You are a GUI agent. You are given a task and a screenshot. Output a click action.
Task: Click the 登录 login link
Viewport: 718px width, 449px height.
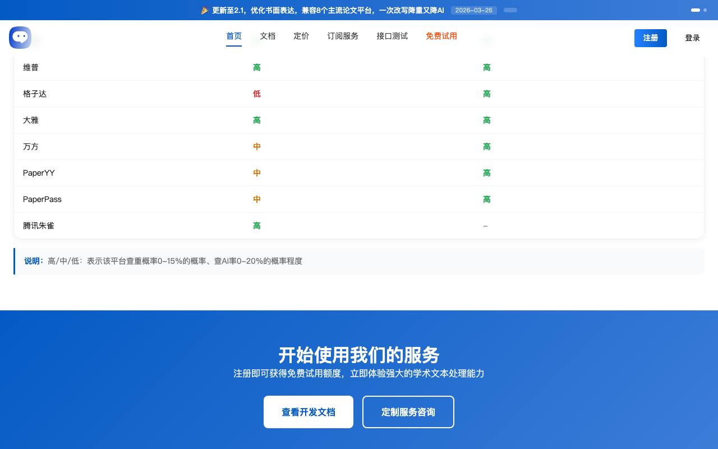point(692,38)
